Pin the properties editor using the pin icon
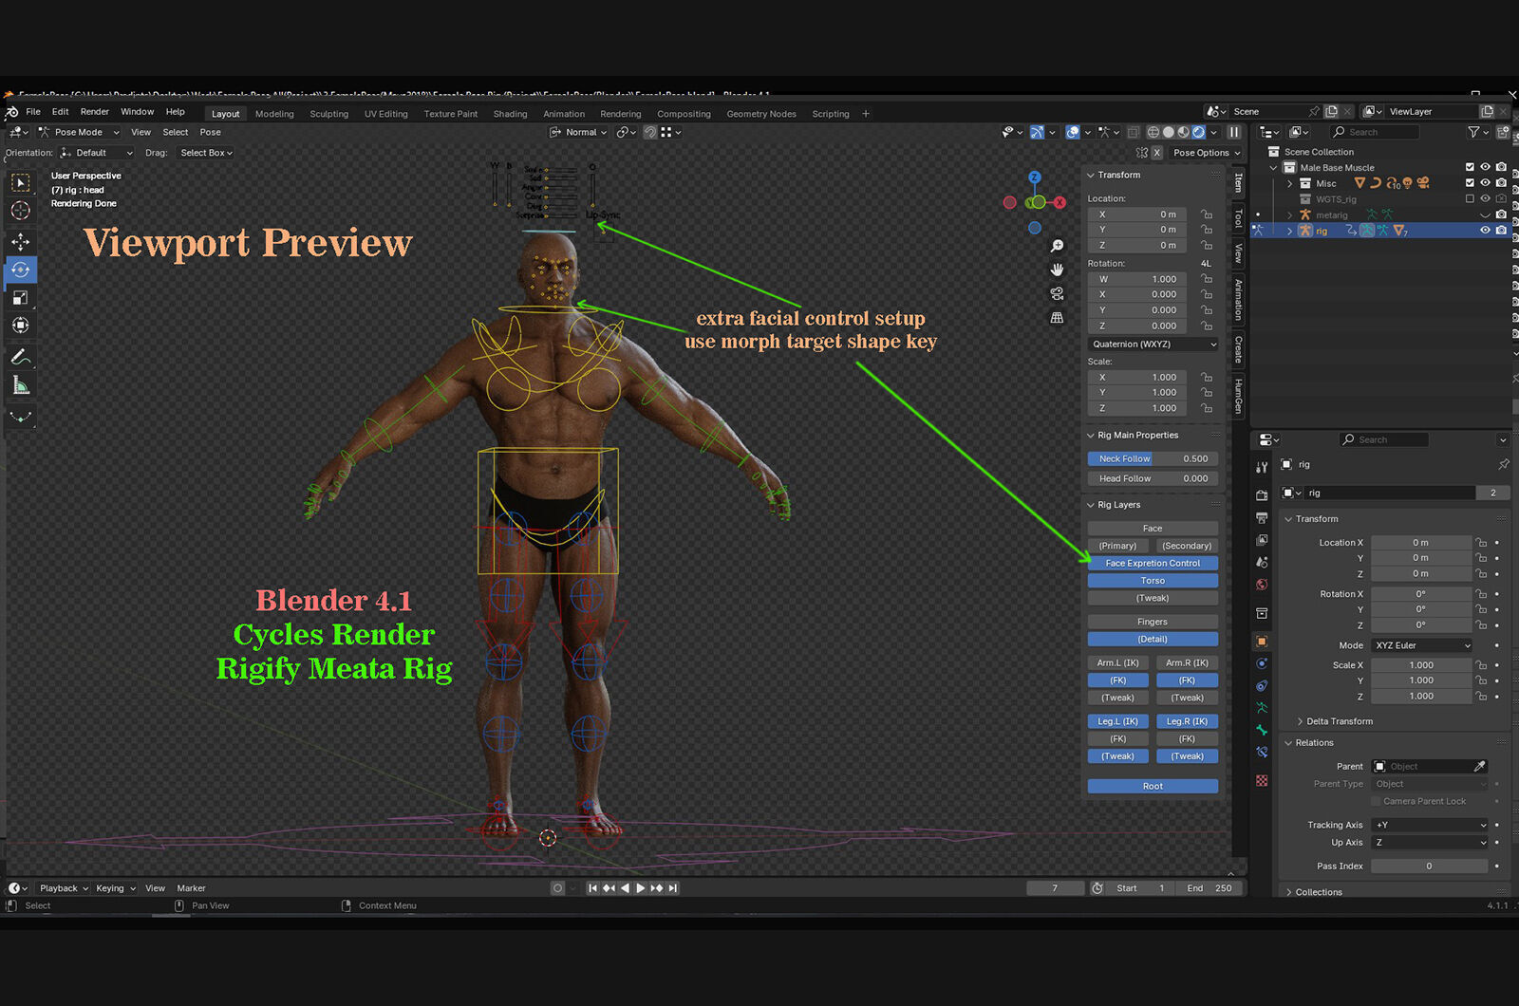Viewport: 1519px width, 1006px height. (x=1503, y=464)
